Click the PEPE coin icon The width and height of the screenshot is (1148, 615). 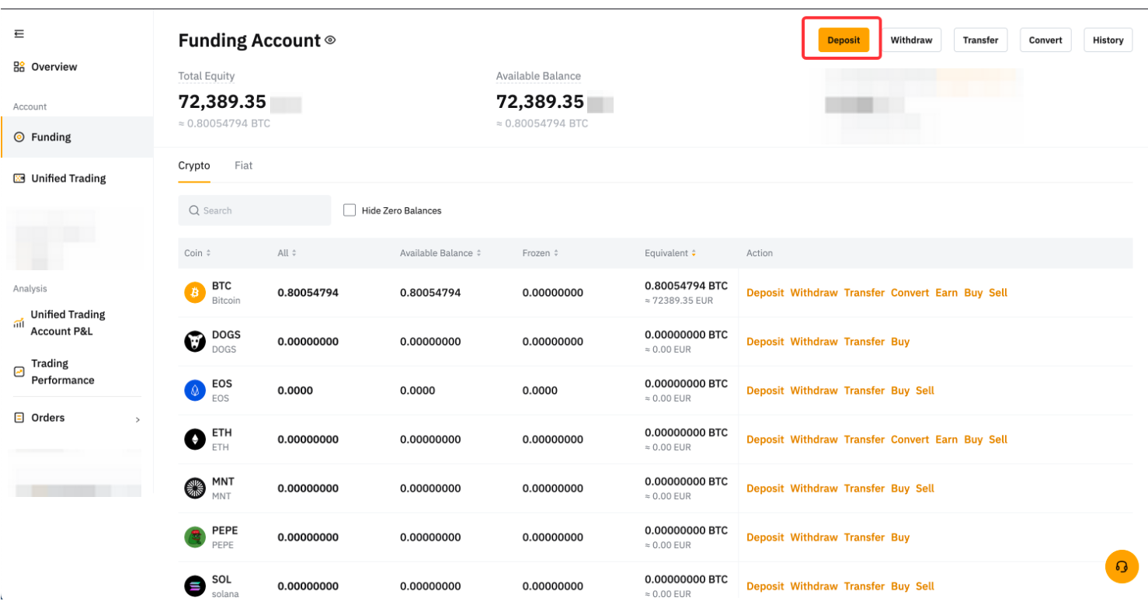click(x=195, y=537)
